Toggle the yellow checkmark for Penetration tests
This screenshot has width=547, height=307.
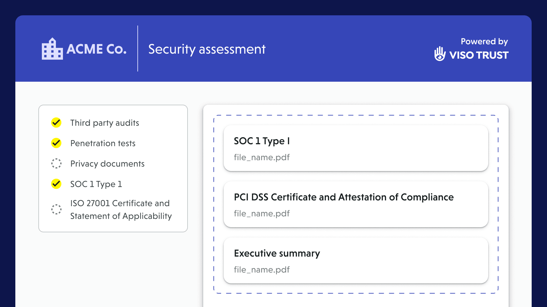click(57, 143)
